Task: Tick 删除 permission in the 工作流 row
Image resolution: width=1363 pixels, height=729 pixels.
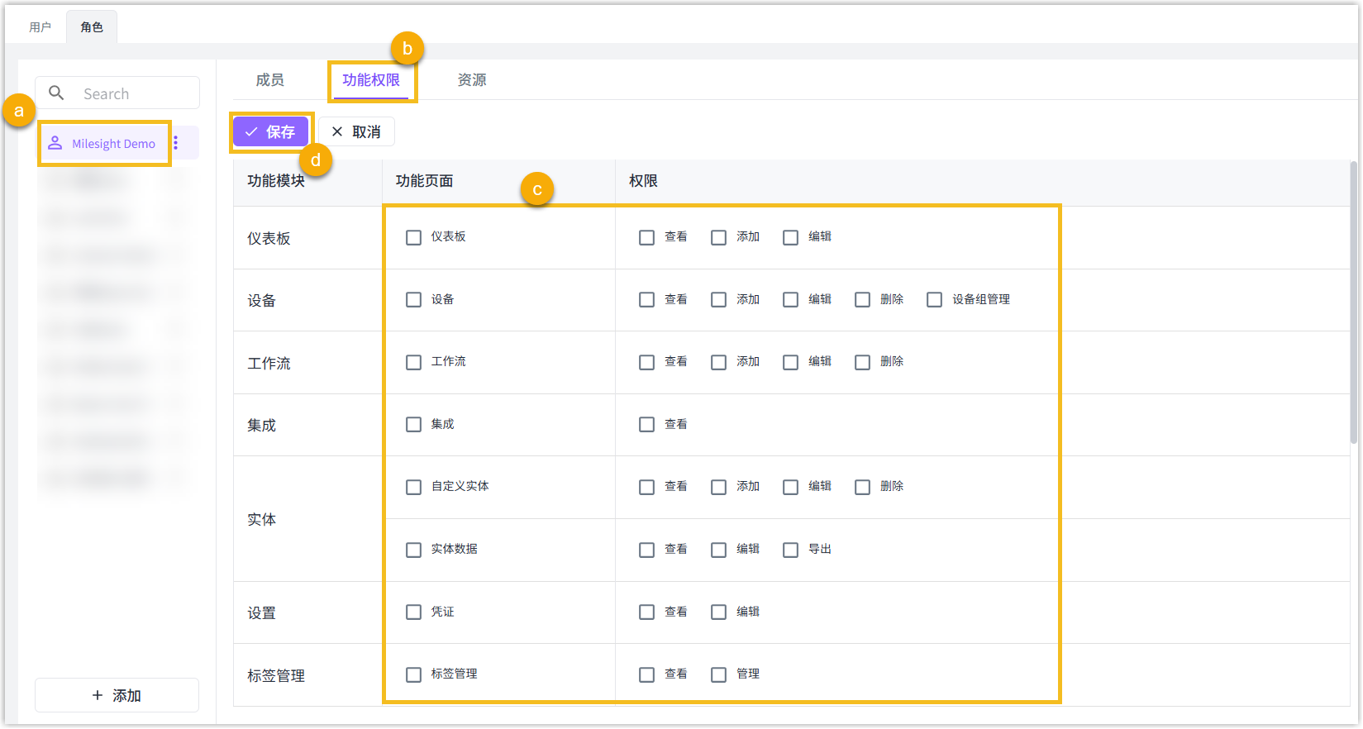Action: tap(862, 362)
